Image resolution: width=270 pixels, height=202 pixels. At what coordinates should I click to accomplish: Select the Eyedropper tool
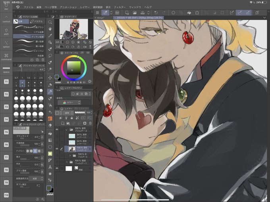(x=50, y=36)
